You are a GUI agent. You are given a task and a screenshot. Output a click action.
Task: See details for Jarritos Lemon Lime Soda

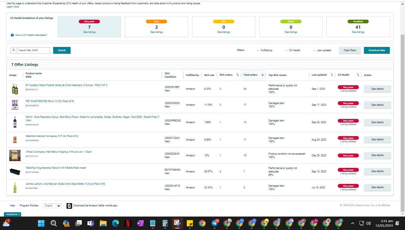(377, 187)
